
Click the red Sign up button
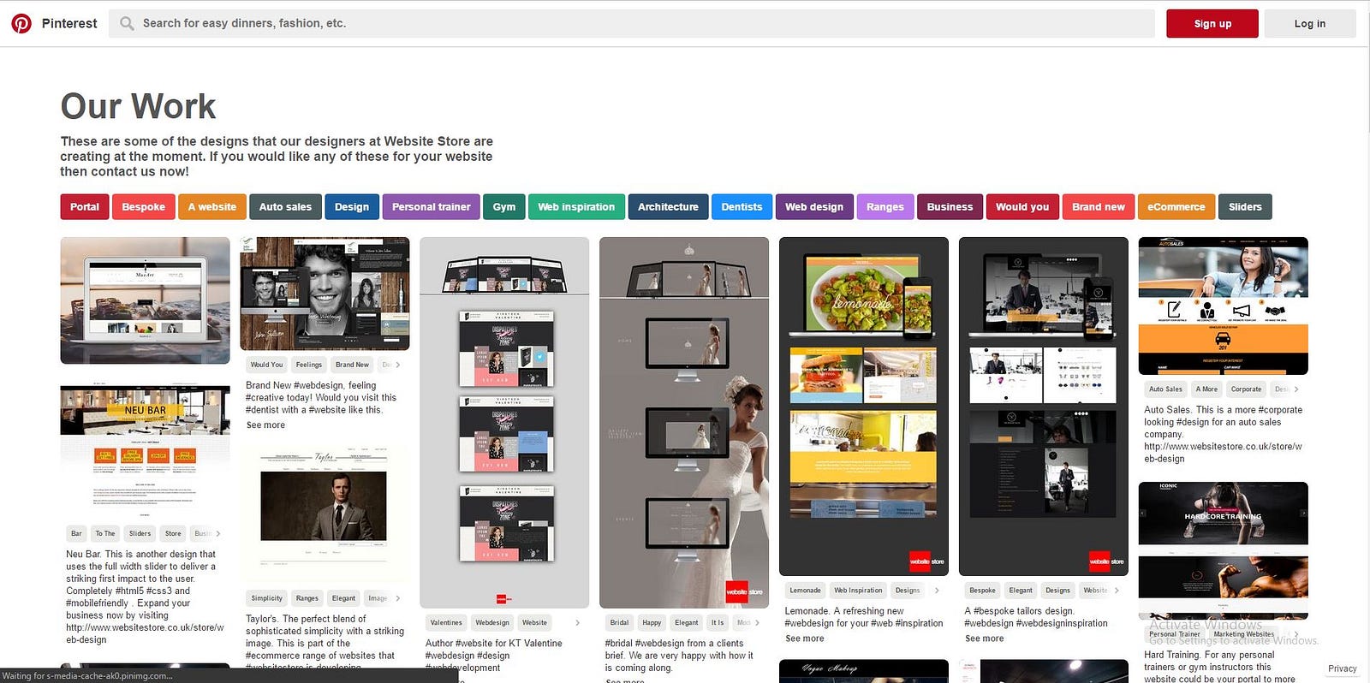point(1212,23)
